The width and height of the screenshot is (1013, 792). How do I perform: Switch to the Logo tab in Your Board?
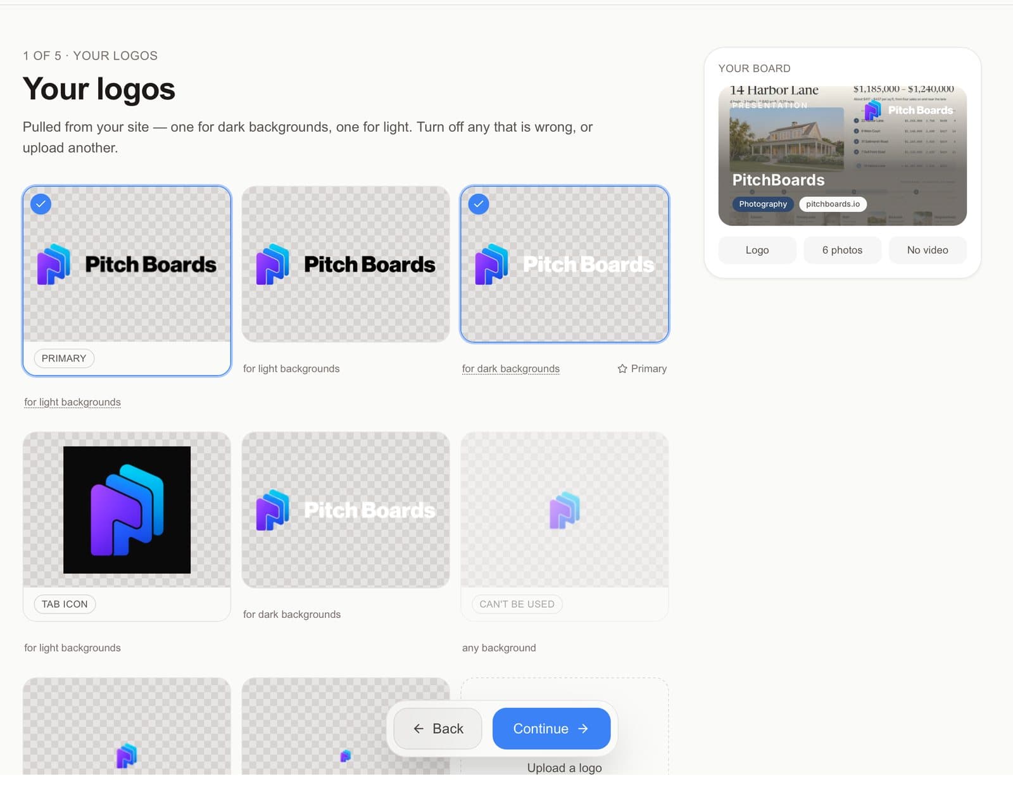(757, 250)
